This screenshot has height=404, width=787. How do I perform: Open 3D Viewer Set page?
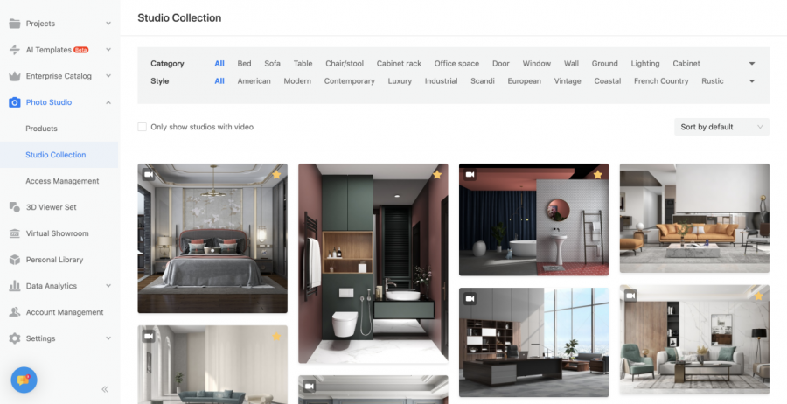(x=52, y=207)
